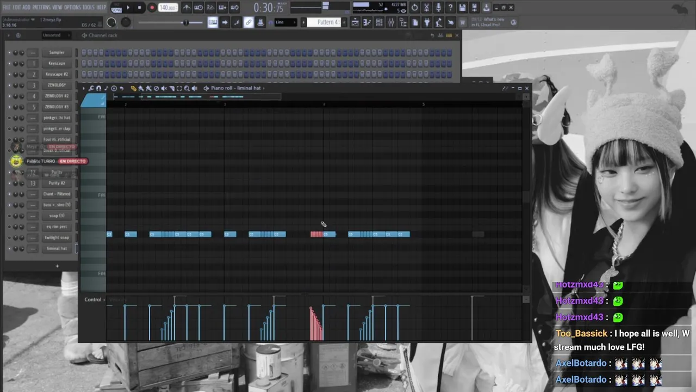Mute the ZENOLOGY #2 channel LED
This screenshot has height=392, width=696.
coord(9,96)
